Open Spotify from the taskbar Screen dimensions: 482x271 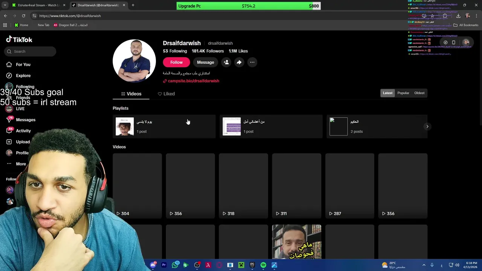(x=263, y=265)
